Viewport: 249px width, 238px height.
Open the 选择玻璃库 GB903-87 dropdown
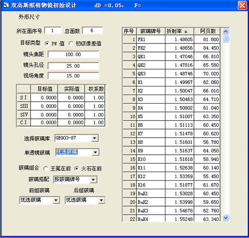pyautogui.click(x=94, y=138)
